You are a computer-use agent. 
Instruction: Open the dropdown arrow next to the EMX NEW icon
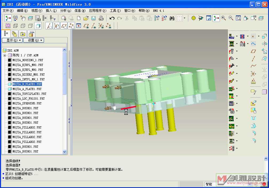(237, 36)
